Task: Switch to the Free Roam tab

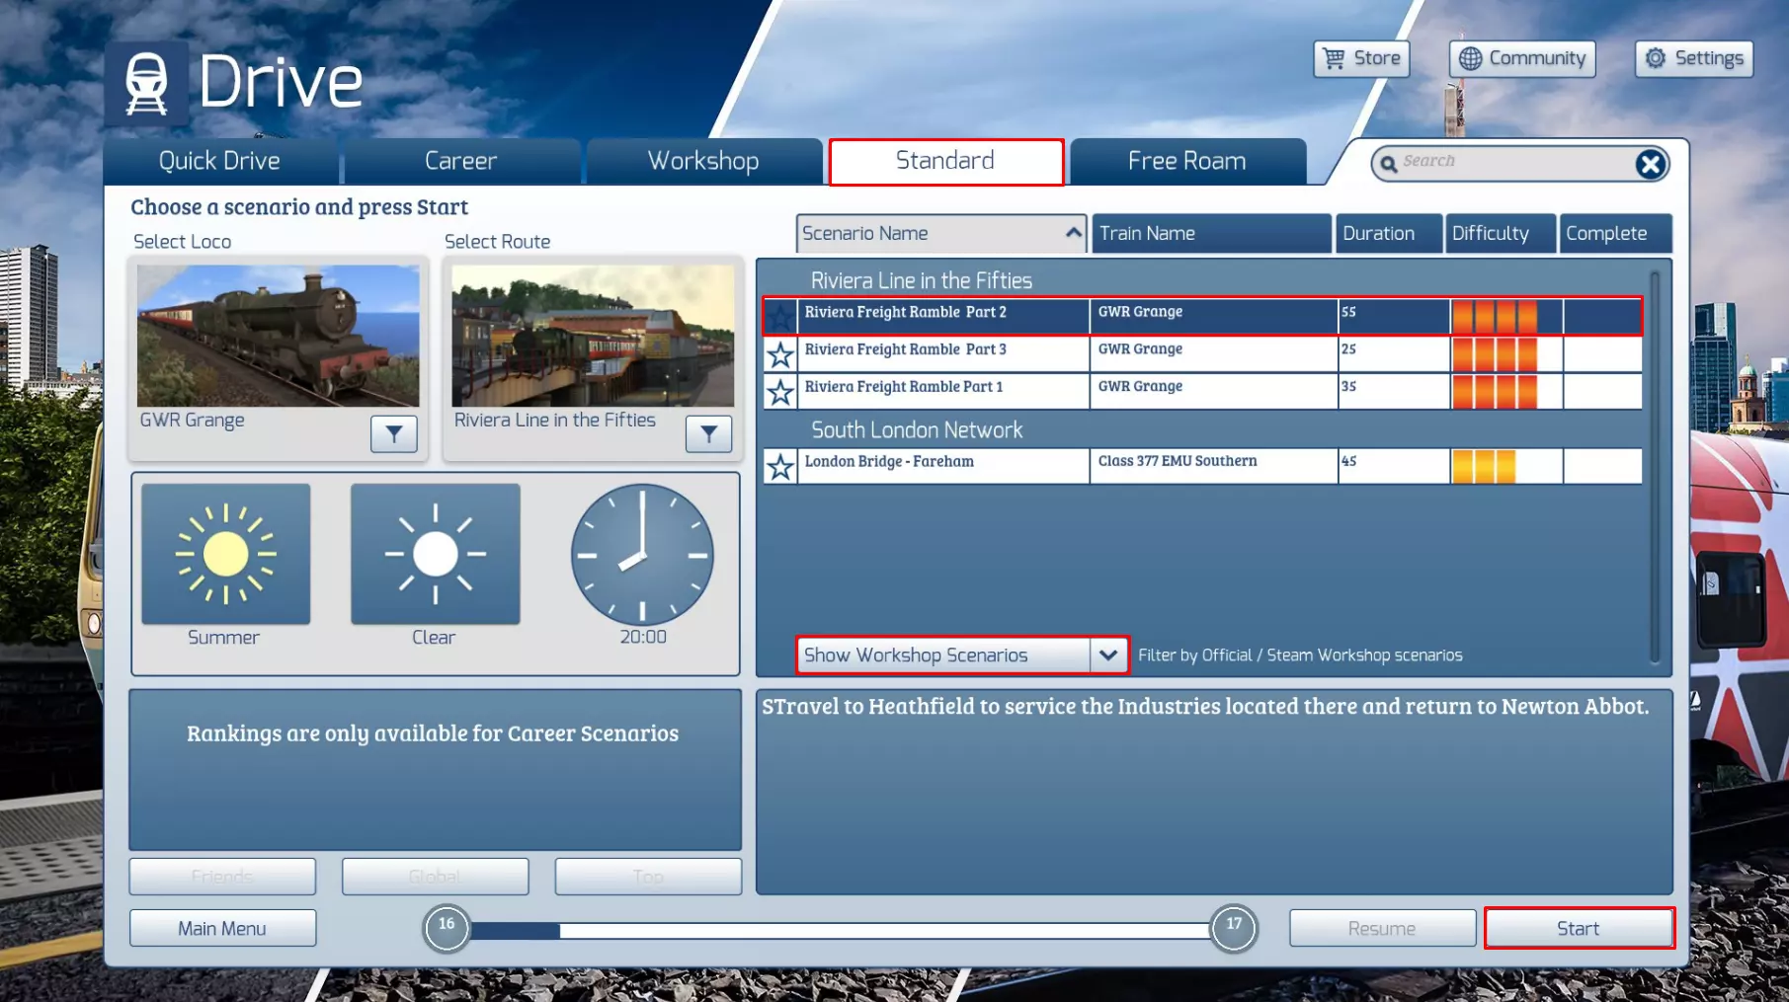Action: [1187, 161]
